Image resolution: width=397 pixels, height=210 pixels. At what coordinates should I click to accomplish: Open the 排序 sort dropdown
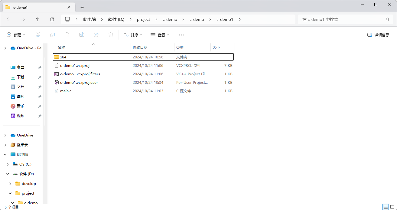[132, 35]
